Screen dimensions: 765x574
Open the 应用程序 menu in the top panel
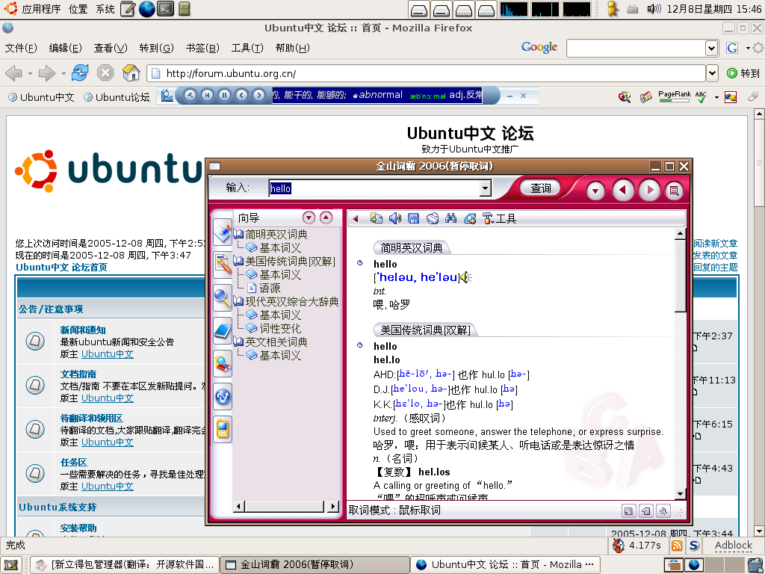(42, 9)
